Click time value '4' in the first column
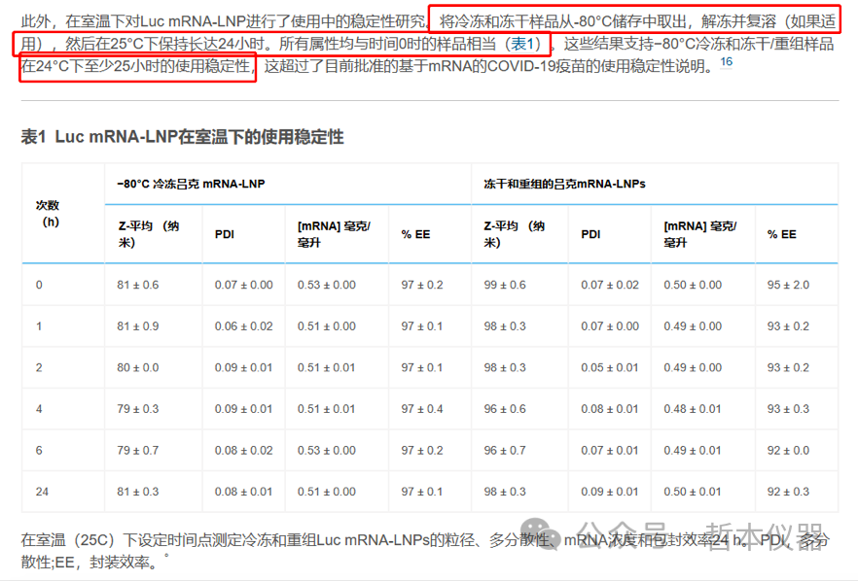Viewport: 858px width, 581px height. (x=39, y=409)
